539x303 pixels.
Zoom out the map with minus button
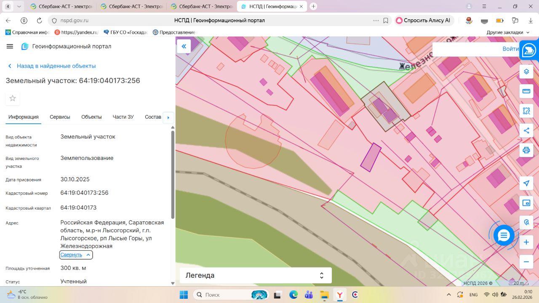tap(526, 262)
